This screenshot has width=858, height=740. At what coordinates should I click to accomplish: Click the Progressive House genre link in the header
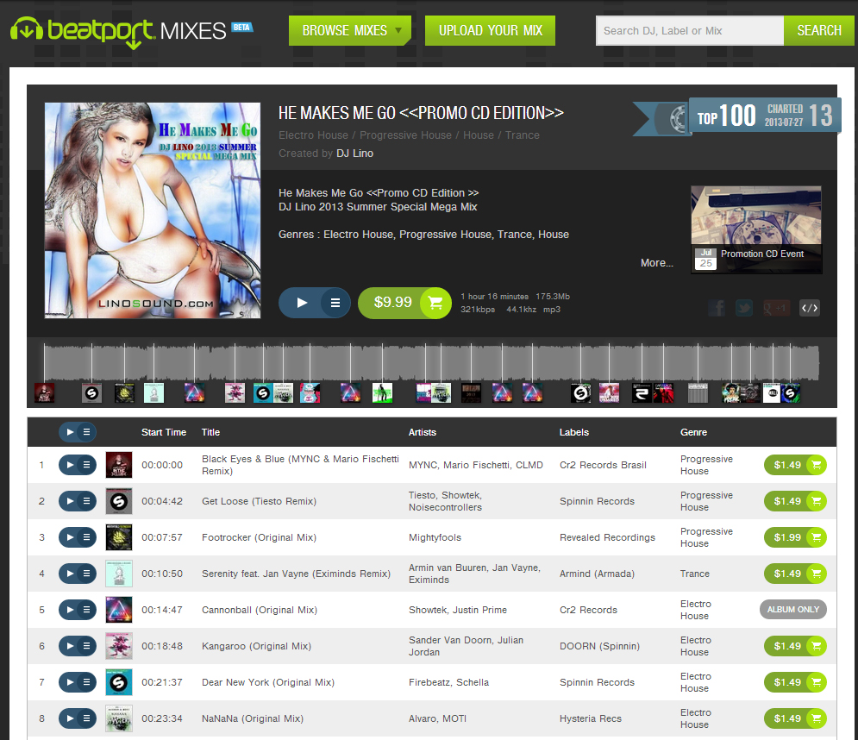click(405, 135)
